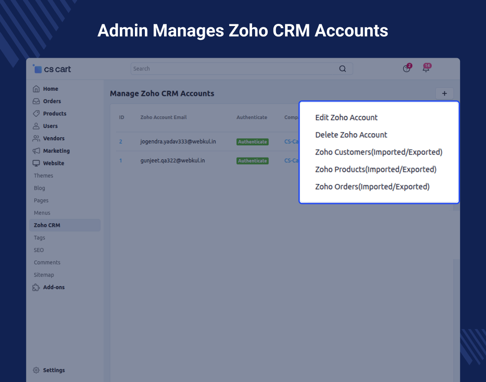Click the Home icon in sidebar
Image resolution: width=486 pixels, height=382 pixels.
pos(36,89)
